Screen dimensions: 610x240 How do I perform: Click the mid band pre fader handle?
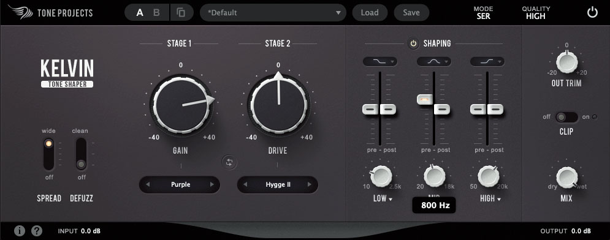click(425, 99)
